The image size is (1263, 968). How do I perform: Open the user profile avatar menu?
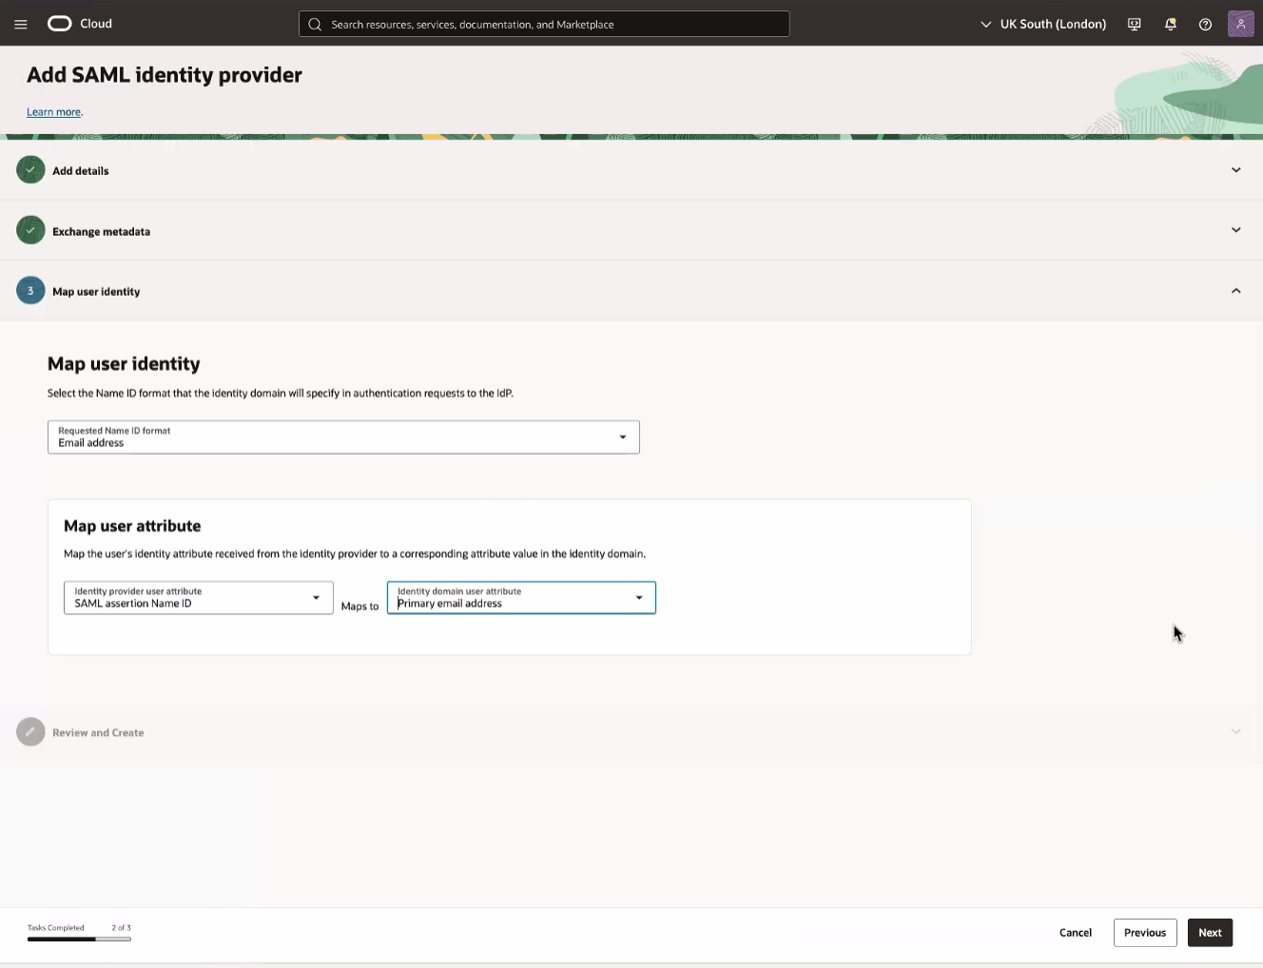1240,24
